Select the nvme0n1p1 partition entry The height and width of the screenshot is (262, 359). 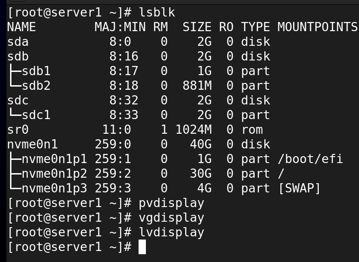coord(54,159)
